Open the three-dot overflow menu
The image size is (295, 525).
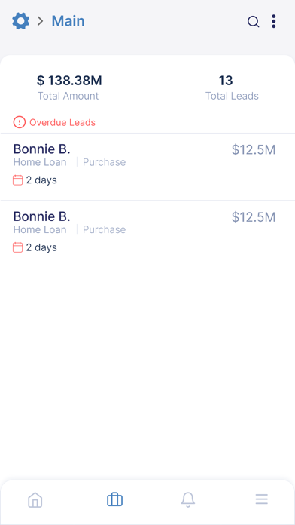[274, 21]
